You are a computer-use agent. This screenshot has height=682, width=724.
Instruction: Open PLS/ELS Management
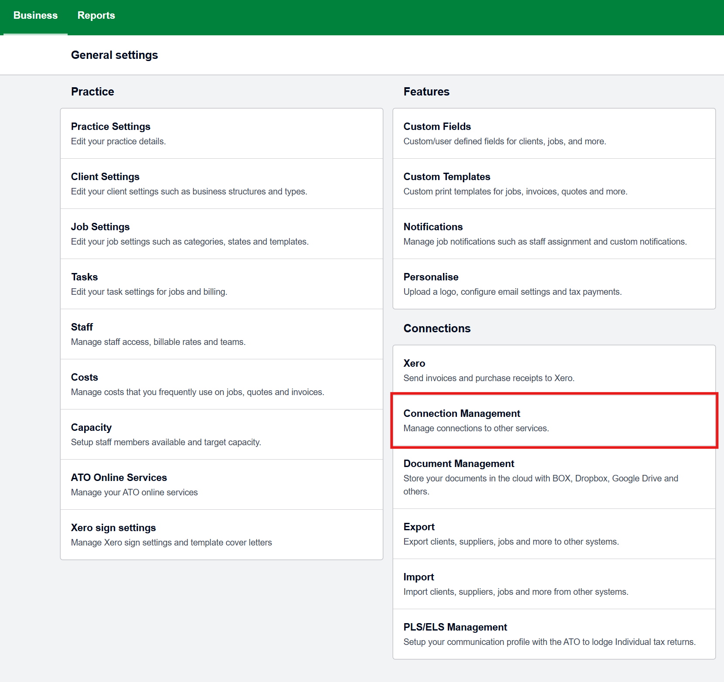pyautogui.click(x=455, y=627)
